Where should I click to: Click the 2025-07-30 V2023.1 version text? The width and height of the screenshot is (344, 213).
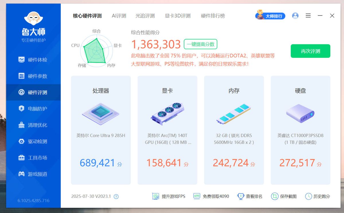point(91,196)
